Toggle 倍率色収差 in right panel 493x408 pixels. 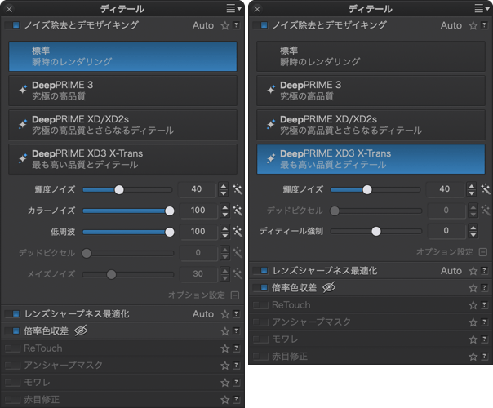pyautogui.click(x=260, y=287)
